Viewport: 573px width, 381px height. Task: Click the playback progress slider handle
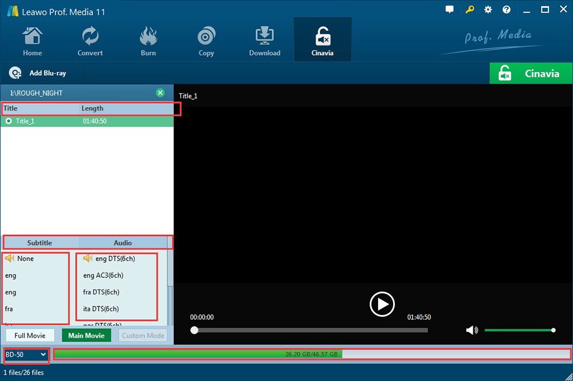click(x=194, y=330)
